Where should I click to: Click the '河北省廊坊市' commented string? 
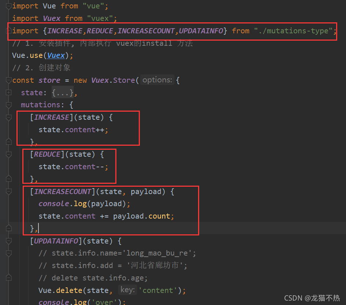coord(155,265)
